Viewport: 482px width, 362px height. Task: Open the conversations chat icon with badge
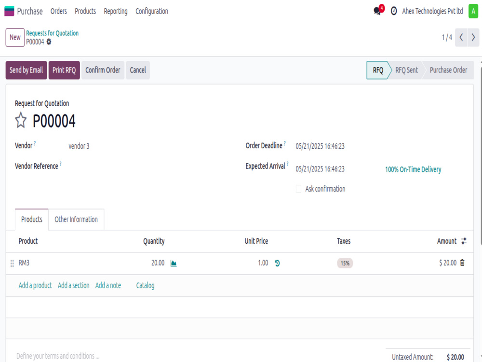click(x=378, y=10)
